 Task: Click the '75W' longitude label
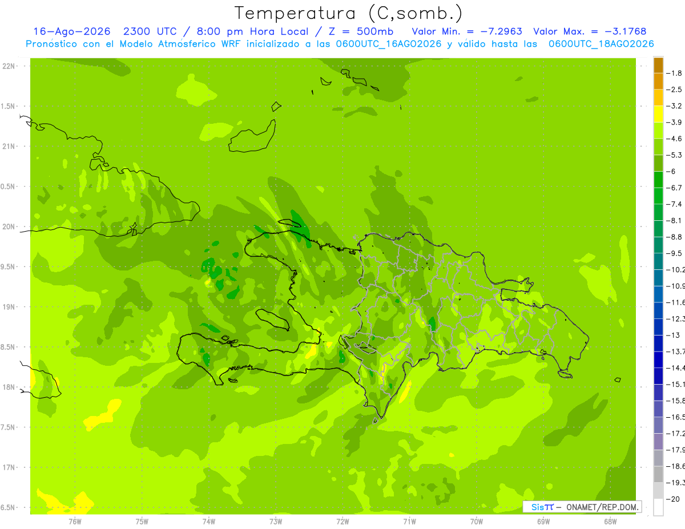142,522
